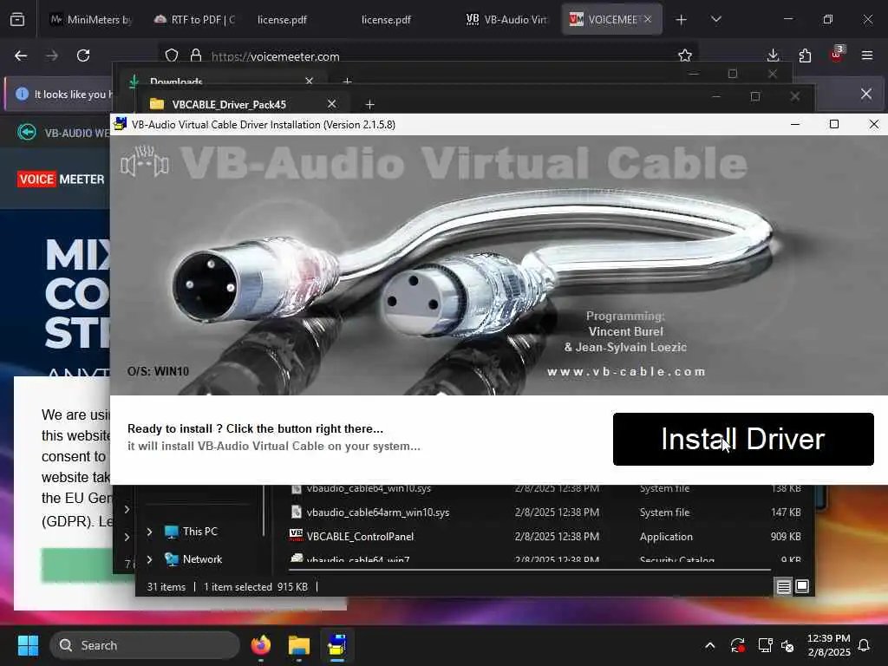This screenshot has width=888, height=666.
Task: Add a new tab in VBCABLE_Driver_Pack45 Explorer window
Action: tap(369, 105)
